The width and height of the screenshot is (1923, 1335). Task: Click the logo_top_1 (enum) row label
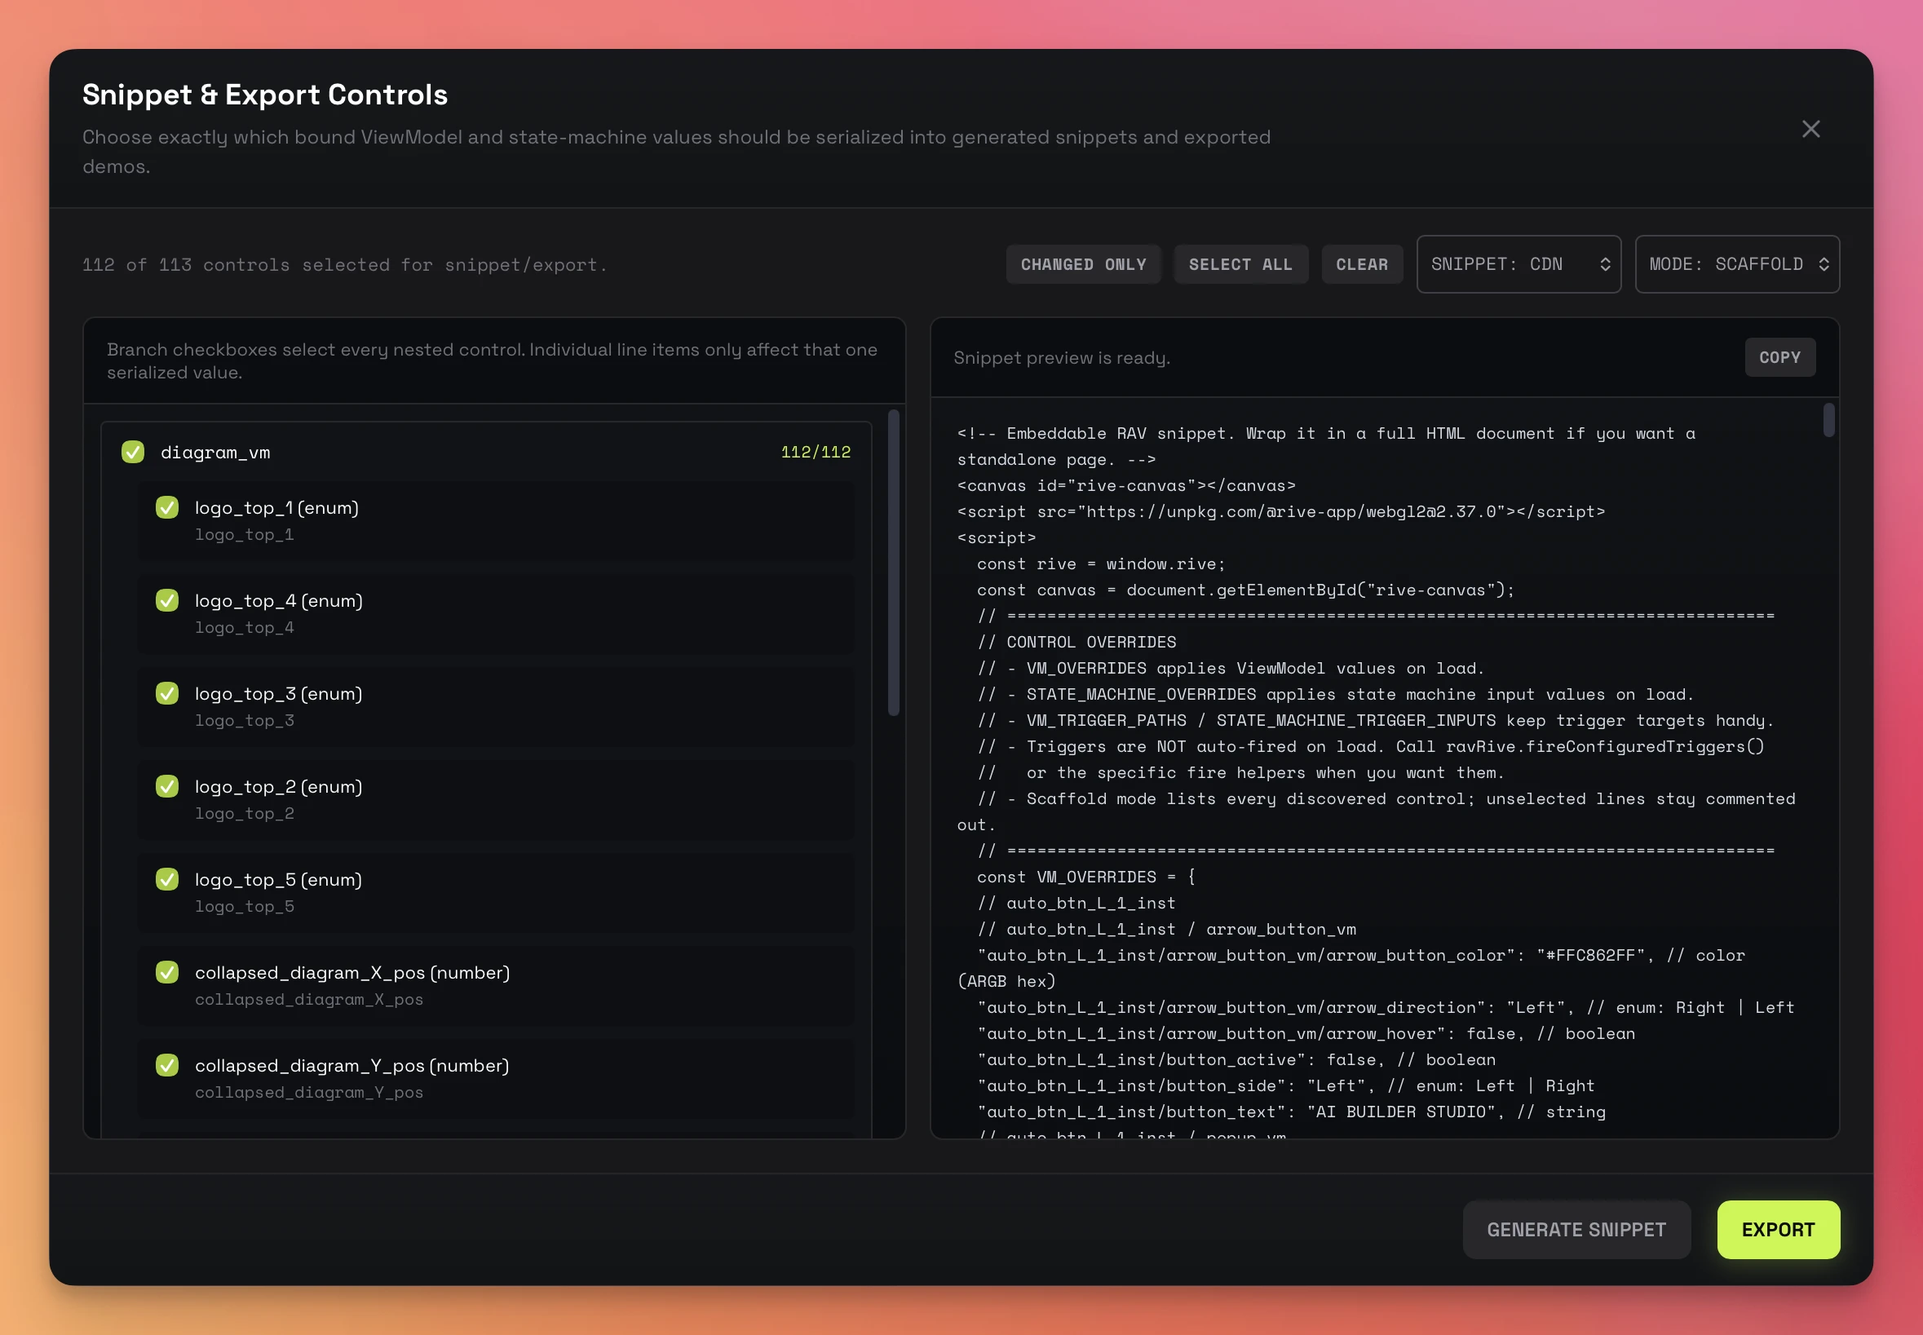point(276,508)
